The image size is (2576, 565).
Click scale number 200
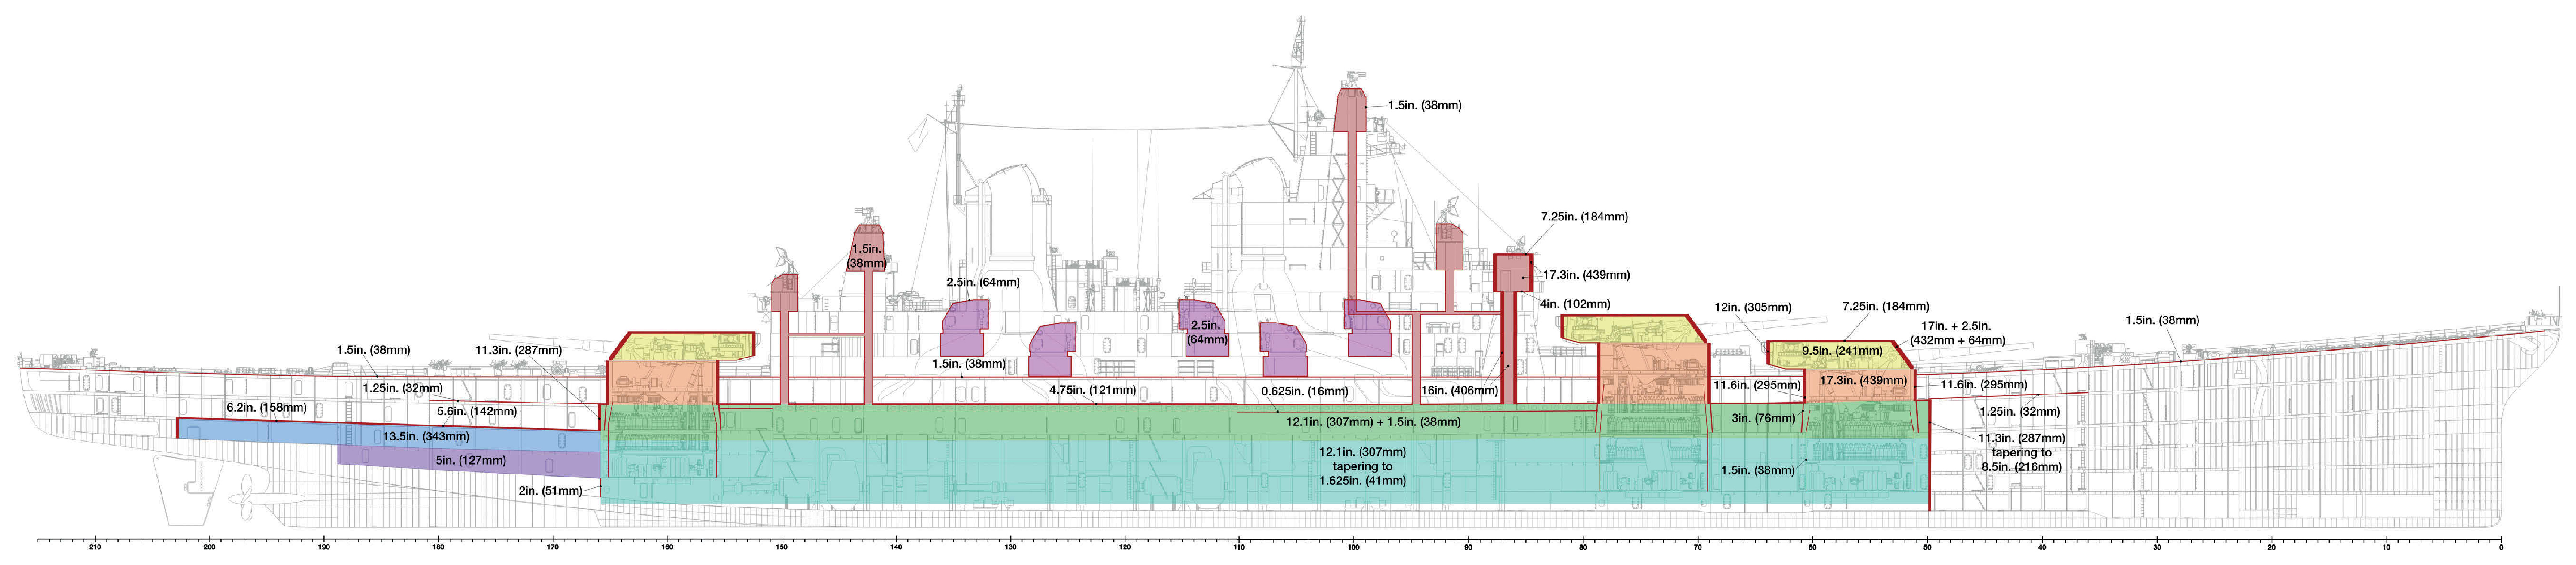point(209,547)
